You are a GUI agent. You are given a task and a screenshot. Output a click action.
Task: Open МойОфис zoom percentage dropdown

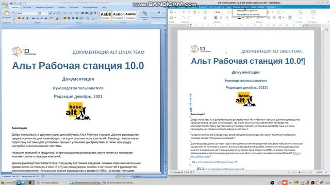(326, 172)
